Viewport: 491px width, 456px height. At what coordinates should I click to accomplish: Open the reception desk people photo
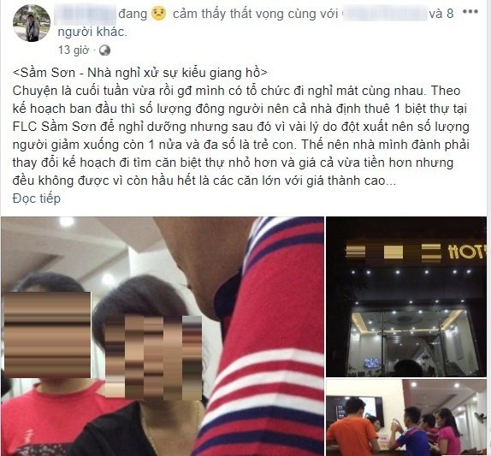point(406,418)
